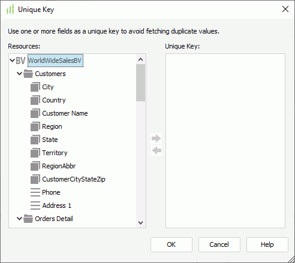Image resolution: width=295 pixels, height=263 pixels.
Task: Select the RegionAbbr field
Action: (59, 166)
